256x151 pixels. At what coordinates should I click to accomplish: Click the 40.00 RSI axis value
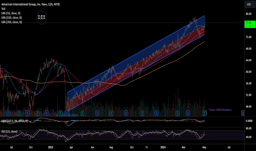(x=249, y=137)
